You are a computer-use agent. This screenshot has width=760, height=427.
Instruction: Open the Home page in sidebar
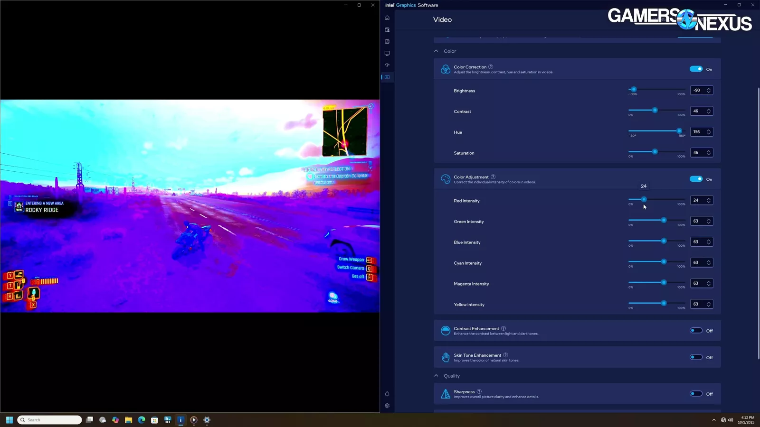coord(387,18)
